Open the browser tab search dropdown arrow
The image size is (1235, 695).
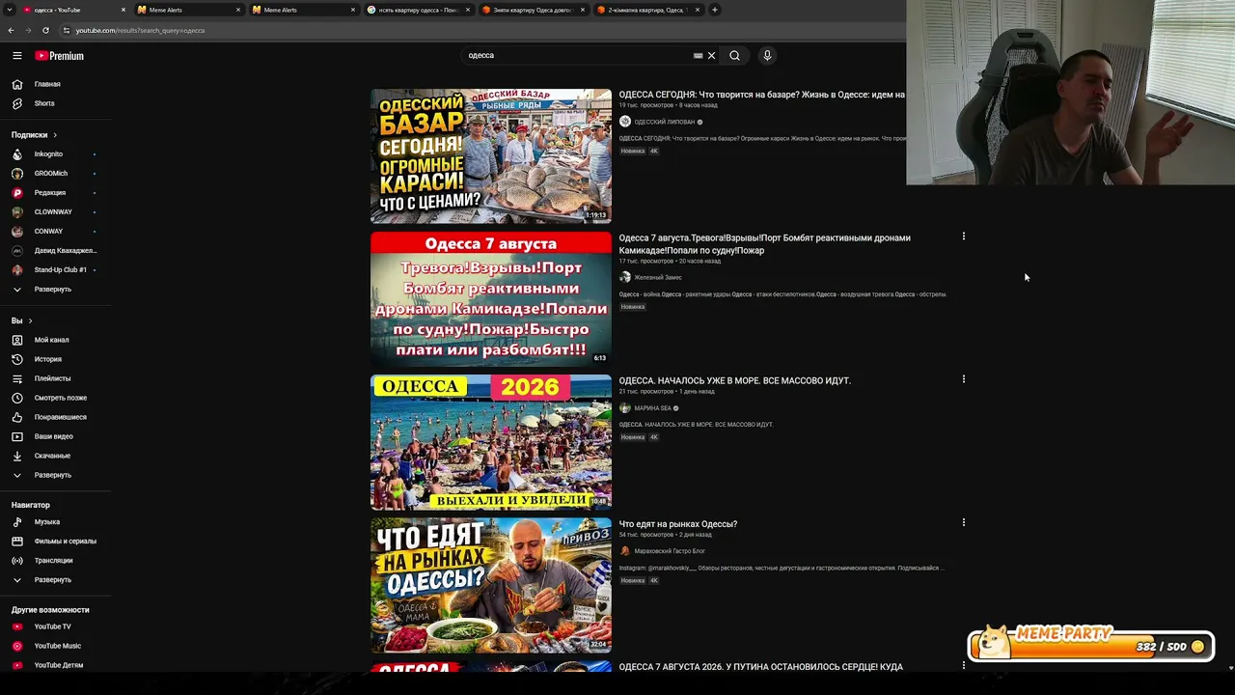pos(11,10)
